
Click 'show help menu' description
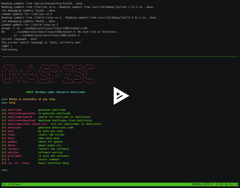coord(49,138)
